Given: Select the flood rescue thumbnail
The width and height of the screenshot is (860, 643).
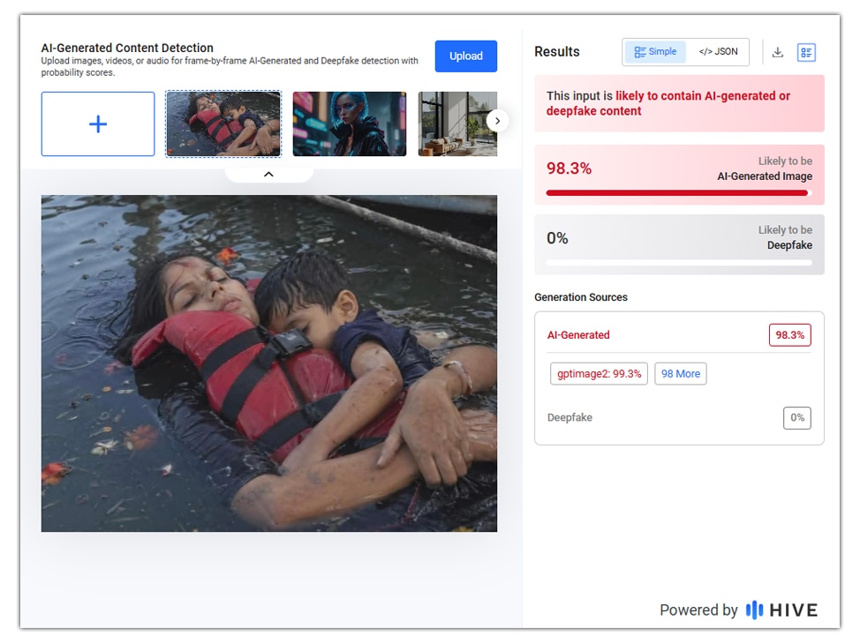Looking at the screenshot, I should tap(223, 123).
